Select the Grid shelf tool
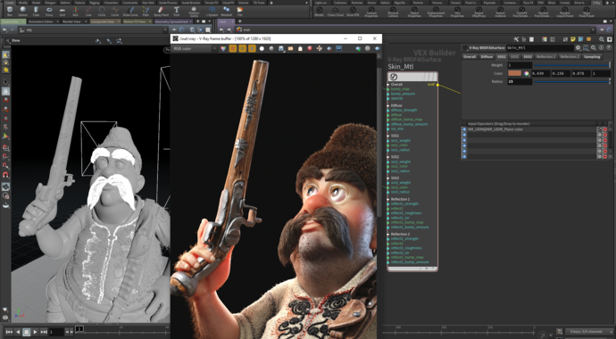616x339 pixels. [62, 11]
